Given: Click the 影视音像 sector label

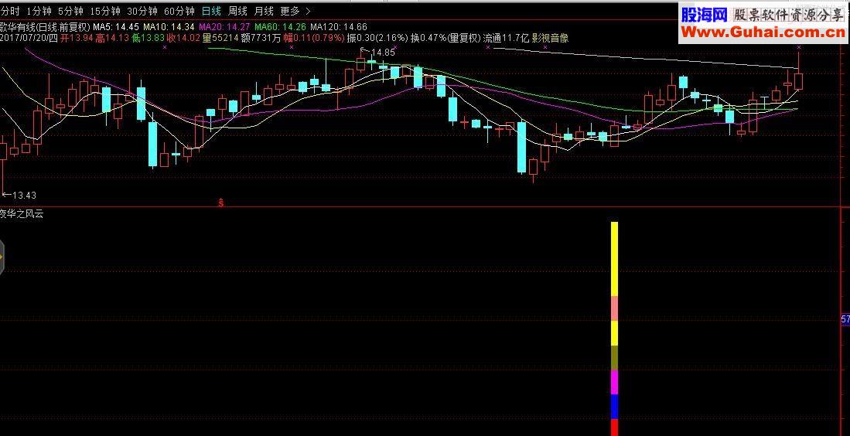Looking at the screenshot, I should tap(550, 38).
